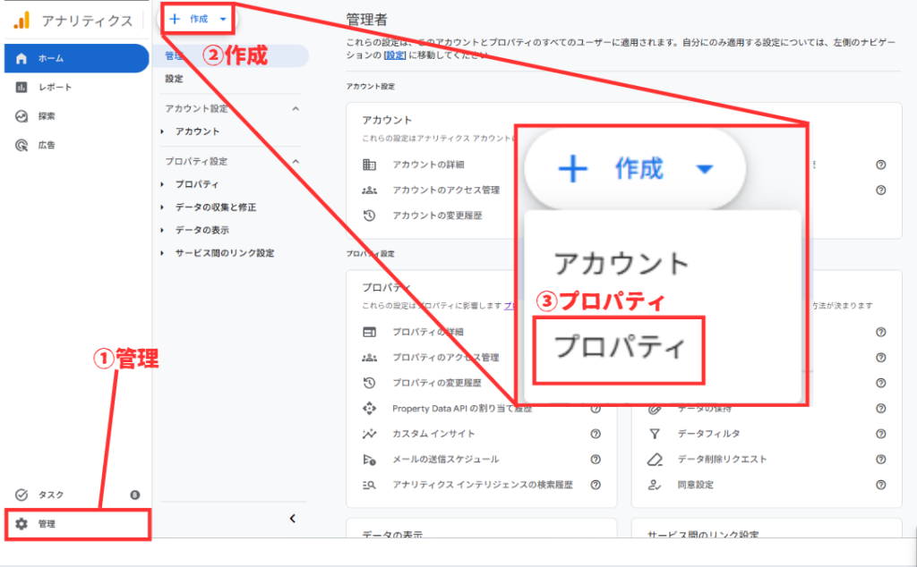Open help for データ削除リクエスト
Image resolution: width=917 pixels, height=567 pixels.
coord(881,460)
